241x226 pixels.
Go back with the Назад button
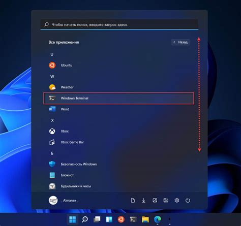pos(180,42)
